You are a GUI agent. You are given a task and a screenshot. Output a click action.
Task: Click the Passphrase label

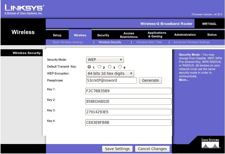55,80
